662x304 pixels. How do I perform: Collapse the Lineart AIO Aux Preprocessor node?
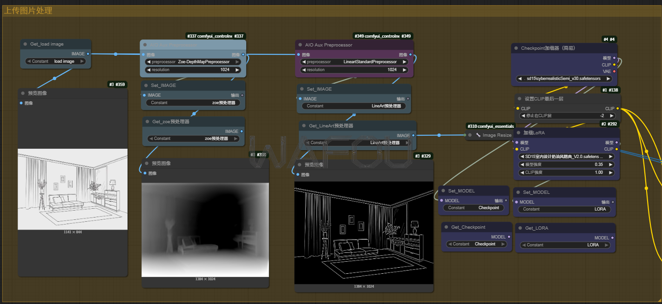click(x=300, y=45)
